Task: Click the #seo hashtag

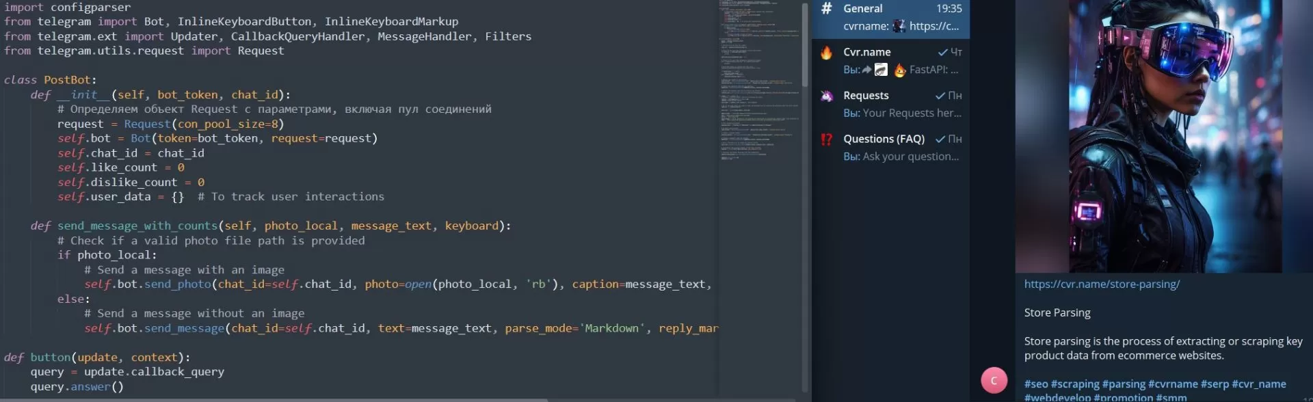Action: [1035, 384]
